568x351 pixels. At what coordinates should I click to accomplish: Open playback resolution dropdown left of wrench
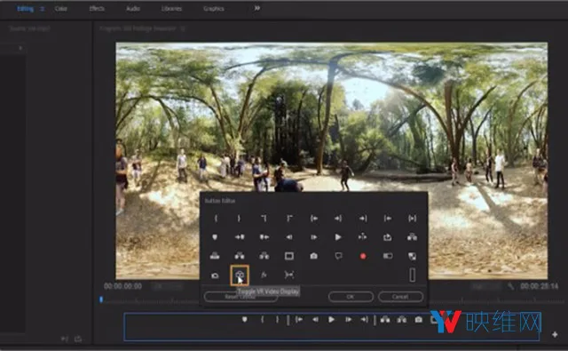(487, 286)
